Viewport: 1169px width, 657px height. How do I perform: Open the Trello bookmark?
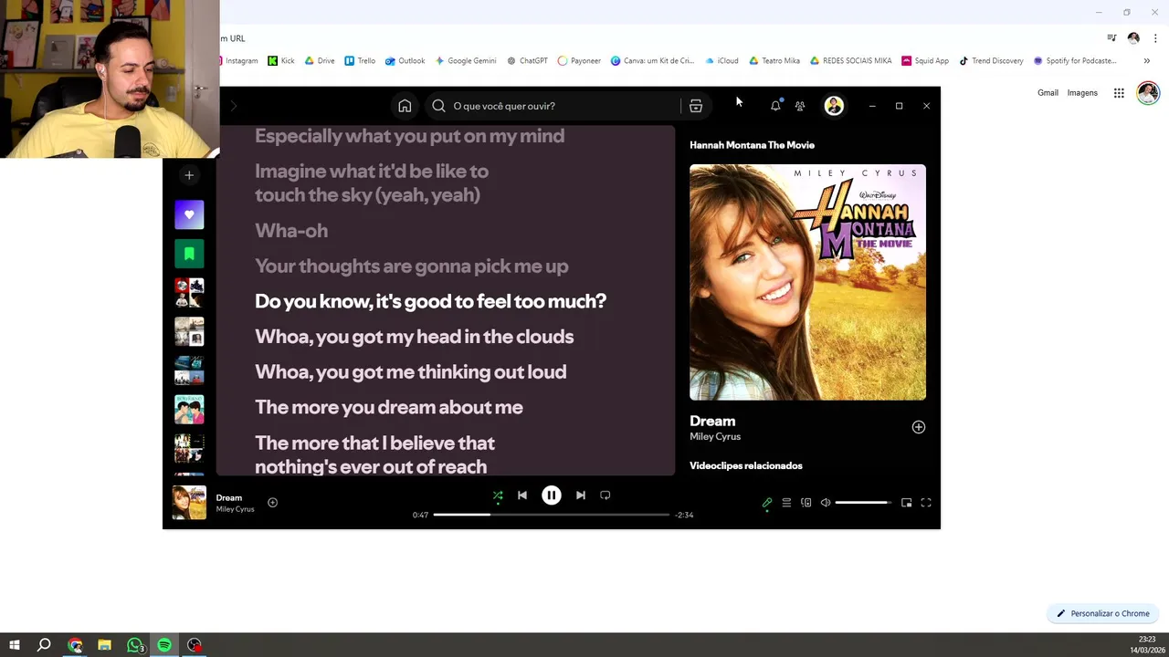click(360, 61)
